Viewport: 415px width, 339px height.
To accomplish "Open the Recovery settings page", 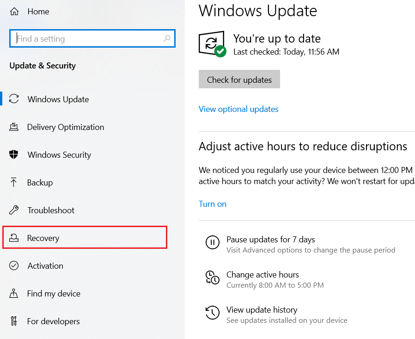I will pyautogui.click(x=43, y=238).
